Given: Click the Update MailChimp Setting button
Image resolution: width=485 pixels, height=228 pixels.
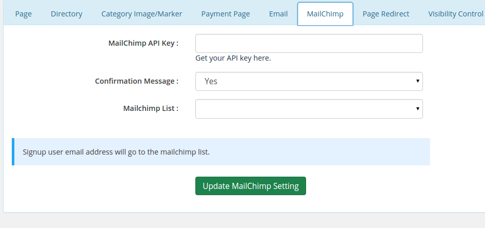Looking at the screenshot, I should click(x=251, y=186).
